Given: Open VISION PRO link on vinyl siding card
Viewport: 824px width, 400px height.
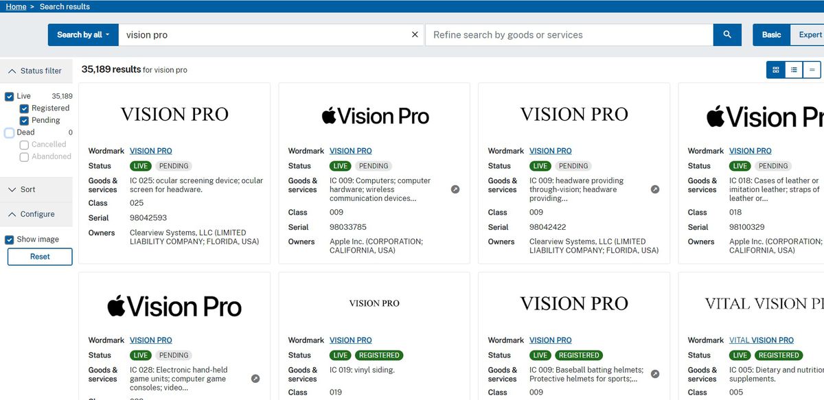Looking at the screenshot, I should [351, 340].
